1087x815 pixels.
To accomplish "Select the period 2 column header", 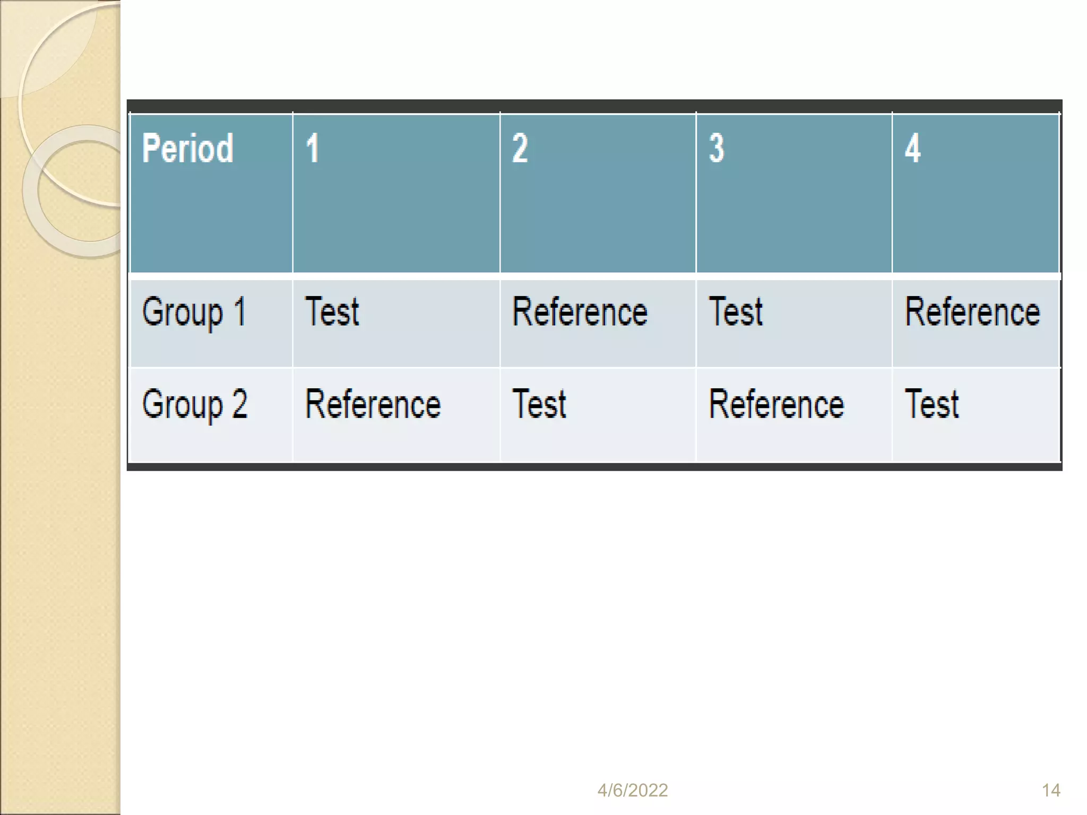I will [x=520, y=149].
